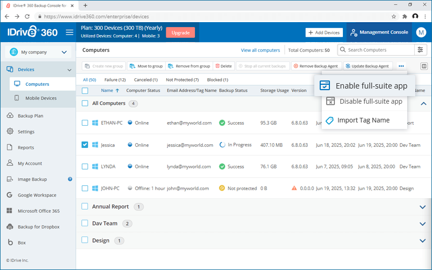Click the Box logo icon in sidebar

(x=10, y=242)
